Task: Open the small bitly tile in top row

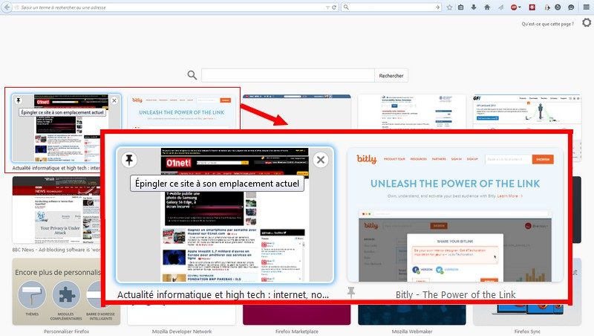Action: (x=181, y=112)
